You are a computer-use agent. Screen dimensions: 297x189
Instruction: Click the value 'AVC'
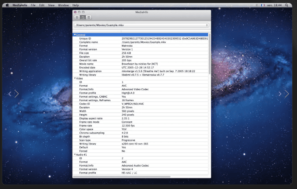point(124,86)
